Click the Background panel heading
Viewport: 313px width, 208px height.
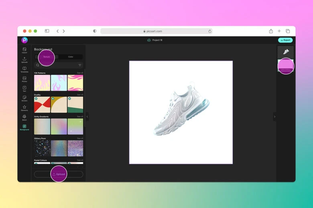(43, 49)
